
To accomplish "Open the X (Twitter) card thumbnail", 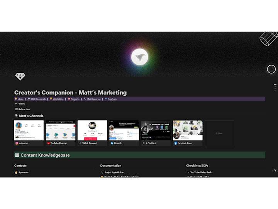I will click(156, 130).
